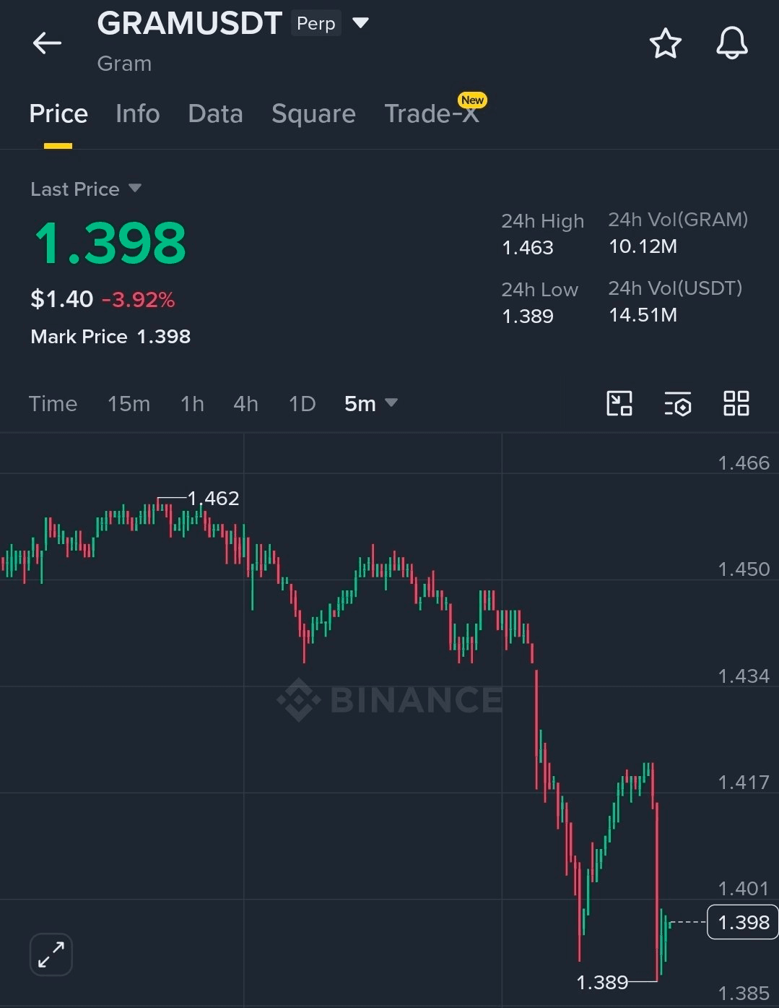
Task: Click the 1.398 current price marker
Action: pyautogui.click(x=742, y=922)
